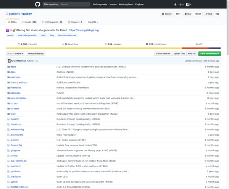Viewport: 229px width, 189px height.
Task: Click KyleAMathews avatar in latest commit
Action: click(x=9, y=61)
